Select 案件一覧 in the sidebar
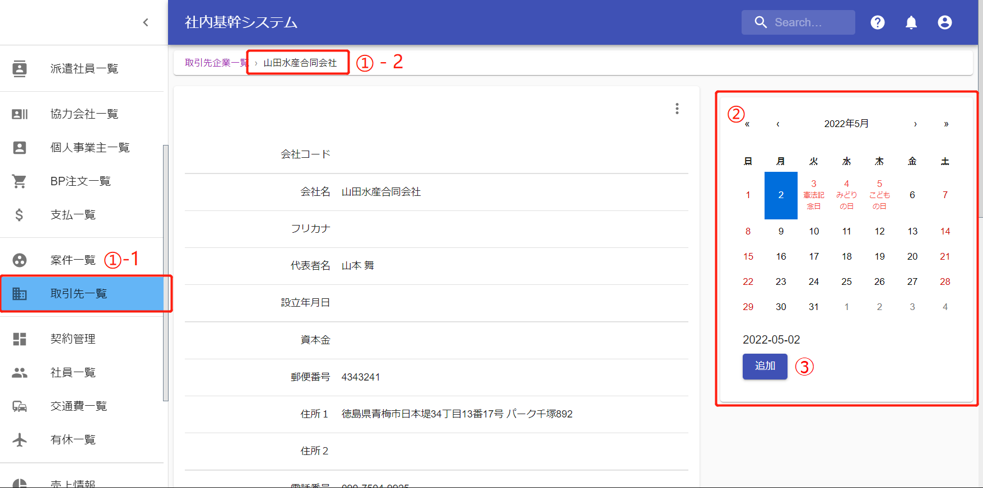 [73, 260]
